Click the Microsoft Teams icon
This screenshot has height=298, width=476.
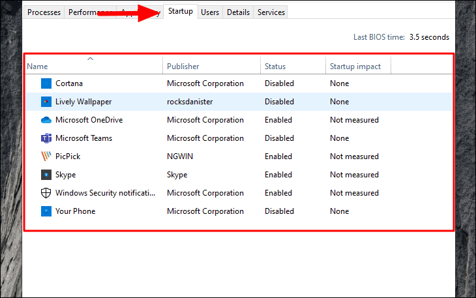[46, 138]
